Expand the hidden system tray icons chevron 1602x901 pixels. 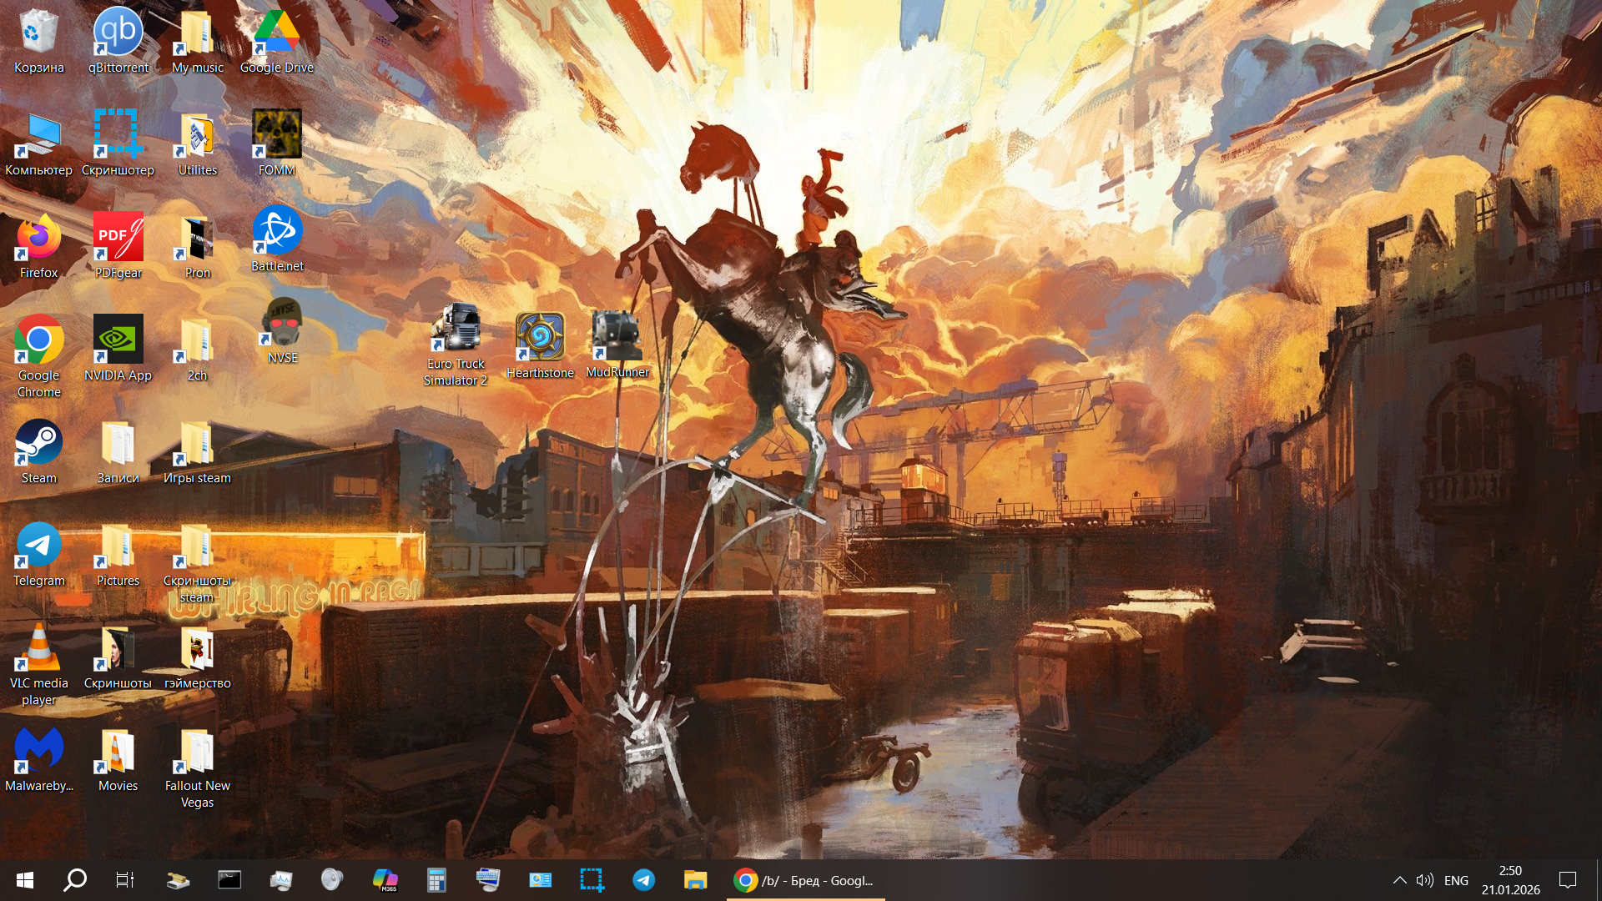click(x=1400, y=880)
